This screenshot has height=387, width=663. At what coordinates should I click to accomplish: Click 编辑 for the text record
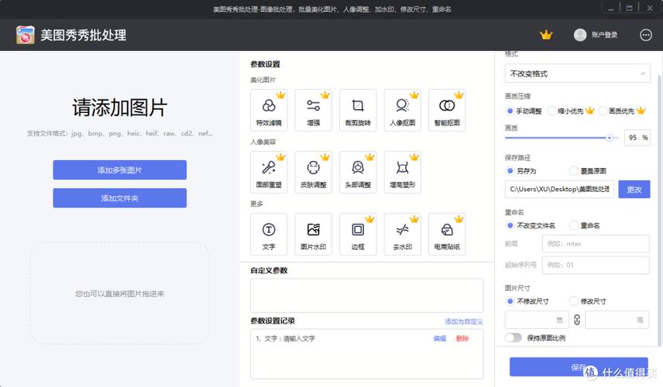click(x=440, y=338)
